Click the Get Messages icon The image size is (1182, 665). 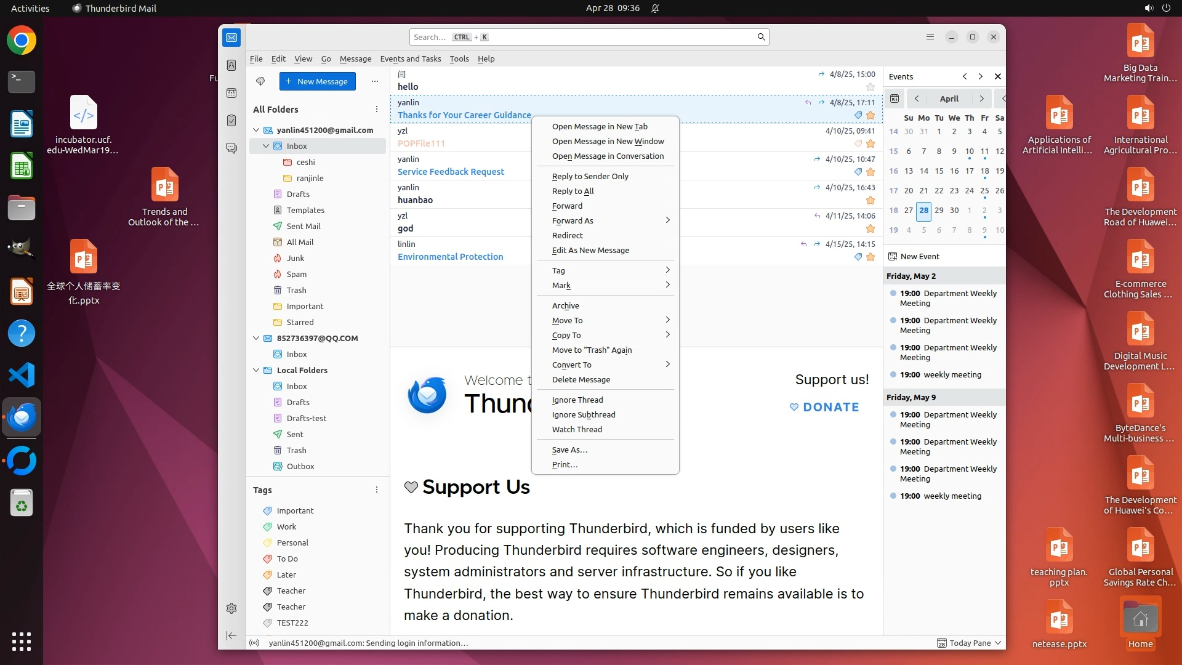point(260,81)
